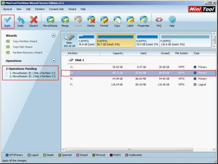Click the blue Primary type swatch for C:
Image resolution: width=218 pixels, height=164 pixels.
tap(195, 67)
